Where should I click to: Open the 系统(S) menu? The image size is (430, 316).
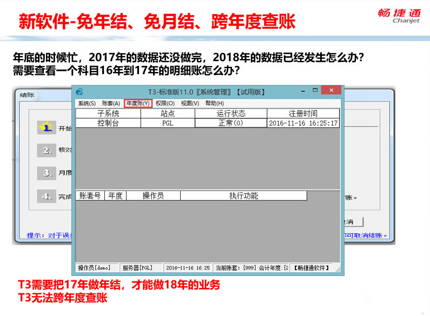(x=87, y=103)
